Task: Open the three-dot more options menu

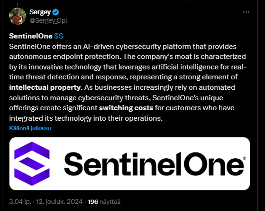Action: click(x=246, y=12)
